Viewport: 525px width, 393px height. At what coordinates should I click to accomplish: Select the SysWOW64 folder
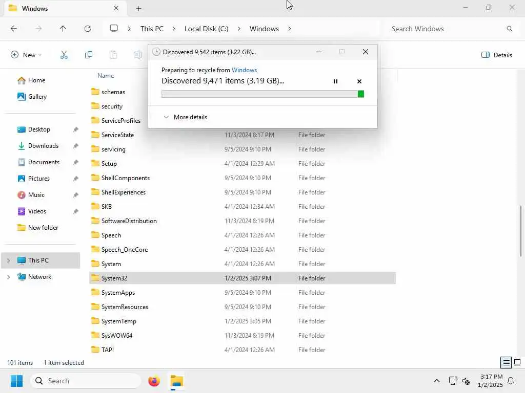243,336
